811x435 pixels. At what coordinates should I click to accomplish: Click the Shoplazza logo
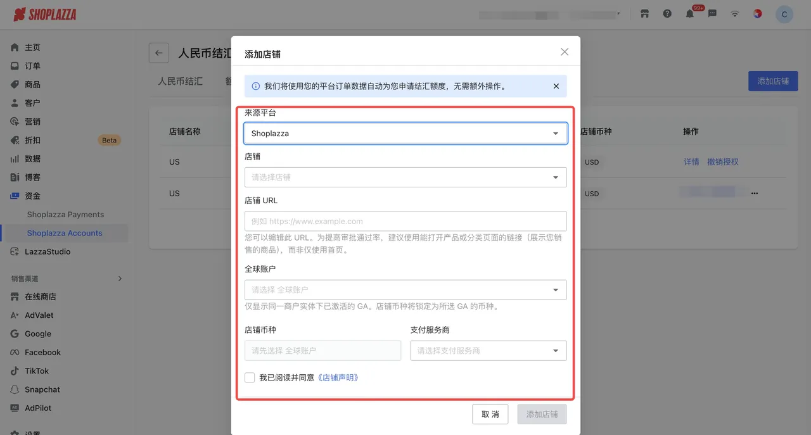coord(44,14)
